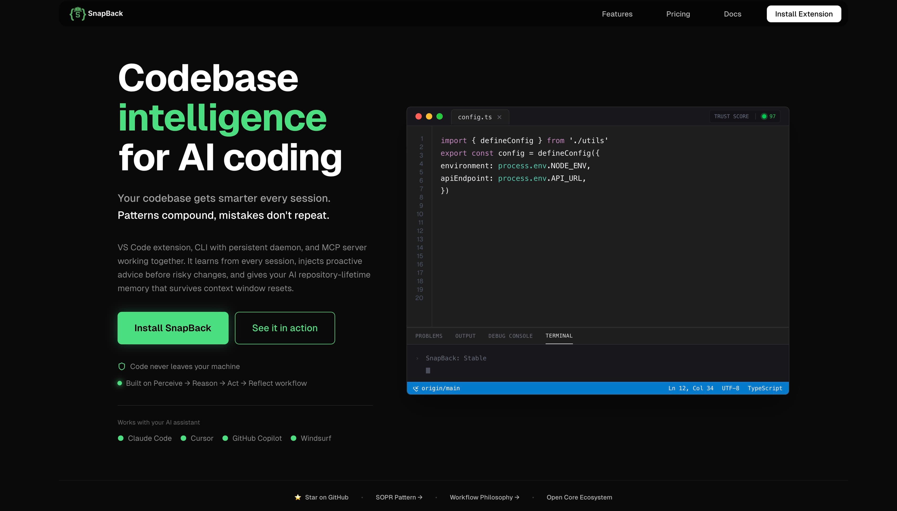Open the Features nav item

pyautogui.click(x=617, y=14)
